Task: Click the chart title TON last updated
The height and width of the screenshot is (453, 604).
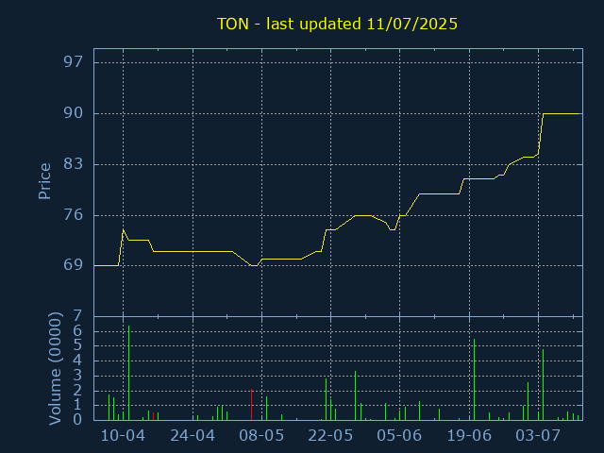Action: [337, 24]
